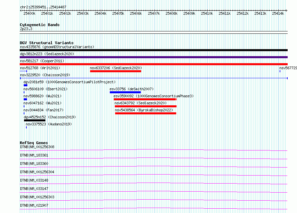This screenshot has height=213, width=297.
Task: Select the nsv6337206 red variant bar
Action: tap(115, 71)
